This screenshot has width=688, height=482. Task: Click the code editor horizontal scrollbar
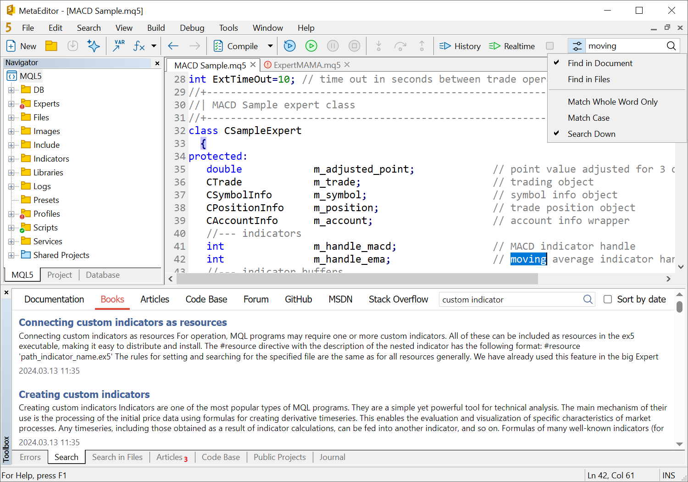(x=358, y=279)
